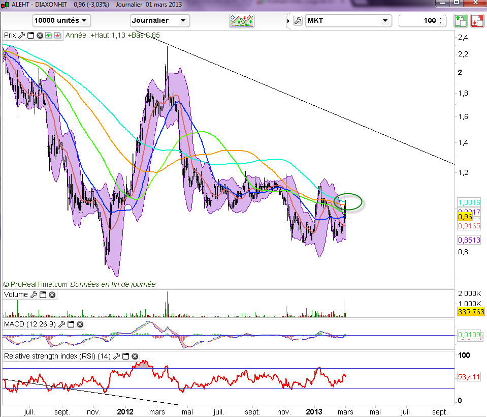Click green up-arrow icon in Prix panel

tap(48, 36)
